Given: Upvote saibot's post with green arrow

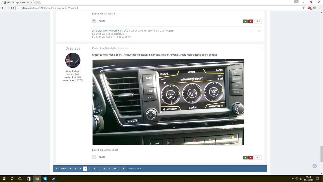Looking at the screenshot, I should pyautogui.click(x=245, y=157).
